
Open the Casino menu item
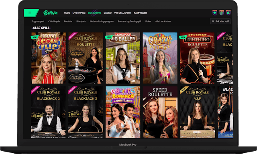(x=108, y=13)
